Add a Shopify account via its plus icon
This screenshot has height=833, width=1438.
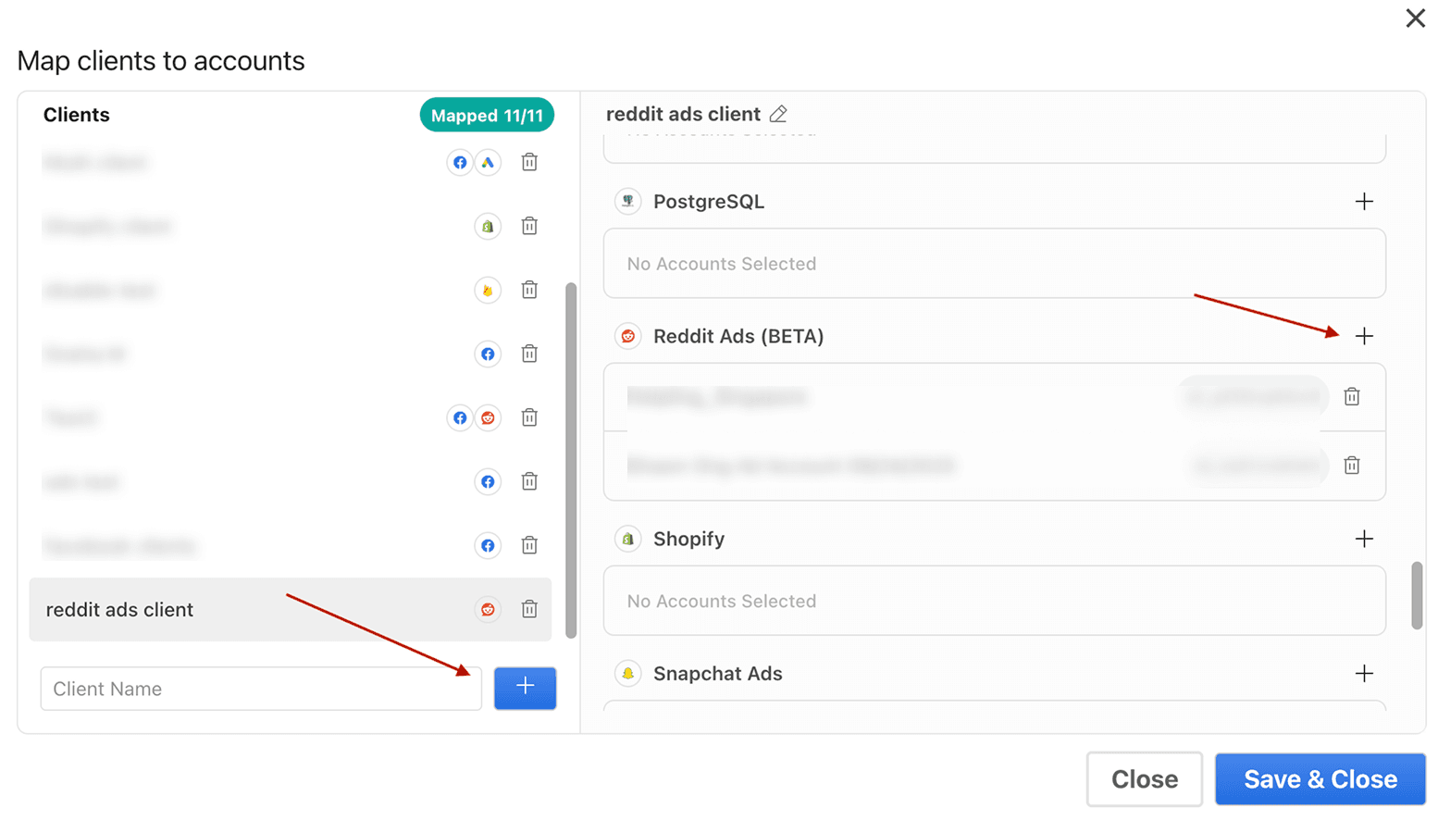[1364, 539]
